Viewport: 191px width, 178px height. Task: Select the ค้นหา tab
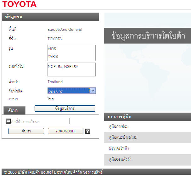point(14,110)
